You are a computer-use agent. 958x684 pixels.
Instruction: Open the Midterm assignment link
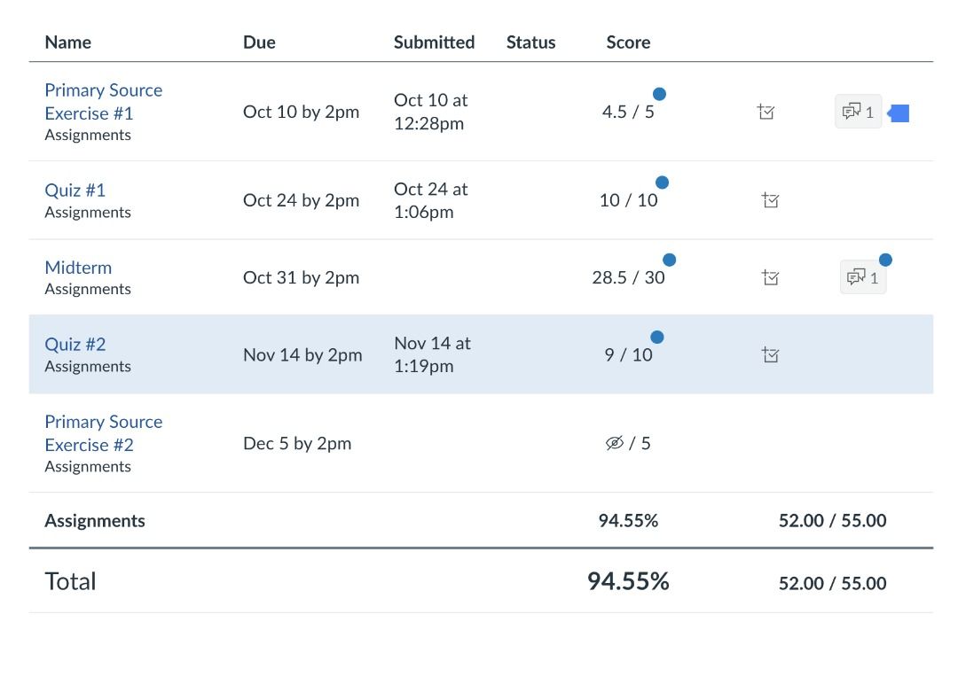tap(78, 268)
